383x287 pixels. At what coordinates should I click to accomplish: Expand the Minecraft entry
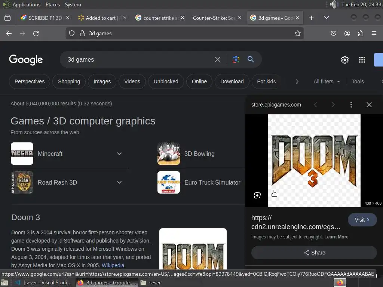pyautogui.click(x=119, y=154)
